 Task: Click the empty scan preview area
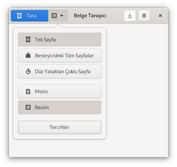tap(137, 90)
